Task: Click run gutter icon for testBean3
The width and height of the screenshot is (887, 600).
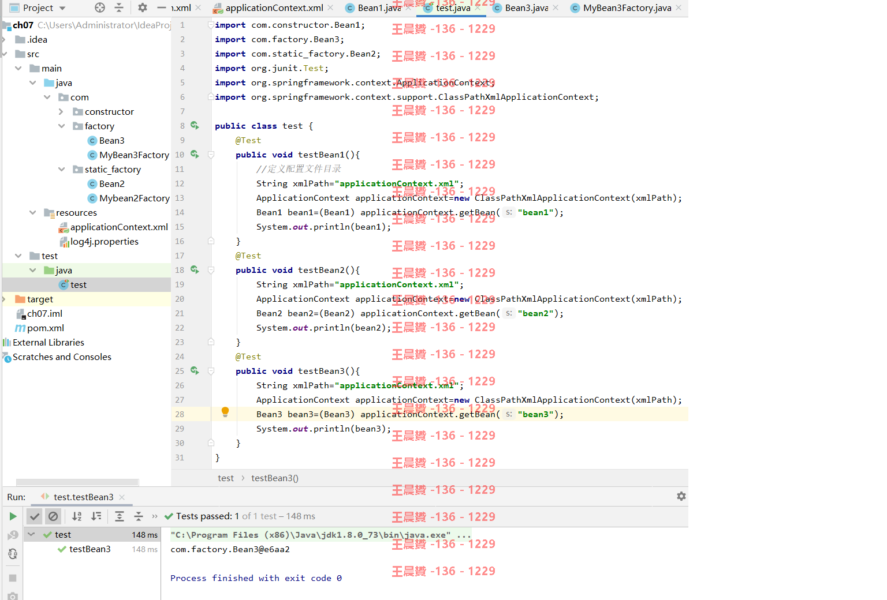Action: tap(195, 370)
